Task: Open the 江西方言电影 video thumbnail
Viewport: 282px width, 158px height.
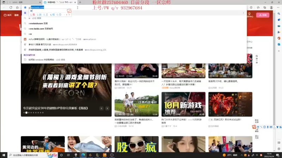Action: (x=136, y=104)
